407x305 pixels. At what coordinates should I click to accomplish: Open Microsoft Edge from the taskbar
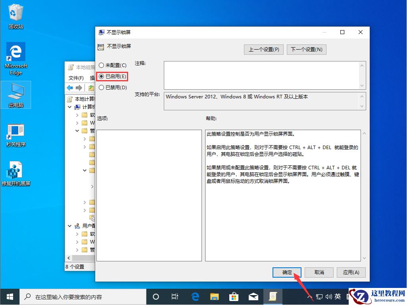(195, 296)
